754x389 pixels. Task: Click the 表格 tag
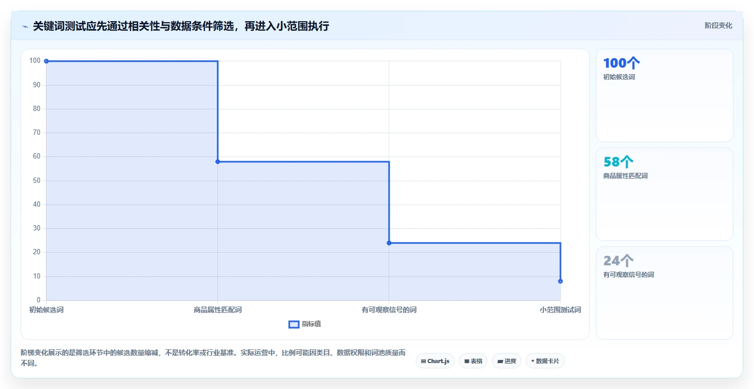(x=473, y=361)
